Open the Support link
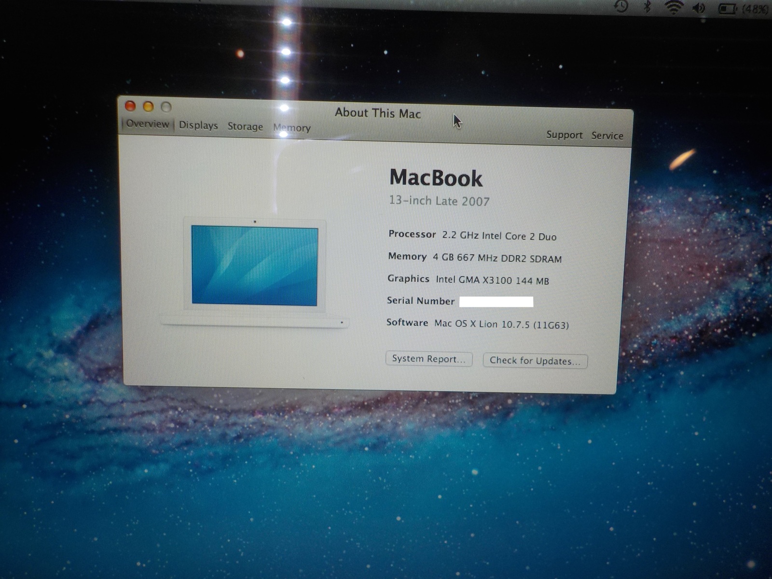This screenshot has height=579, width=772. point(565,135)
